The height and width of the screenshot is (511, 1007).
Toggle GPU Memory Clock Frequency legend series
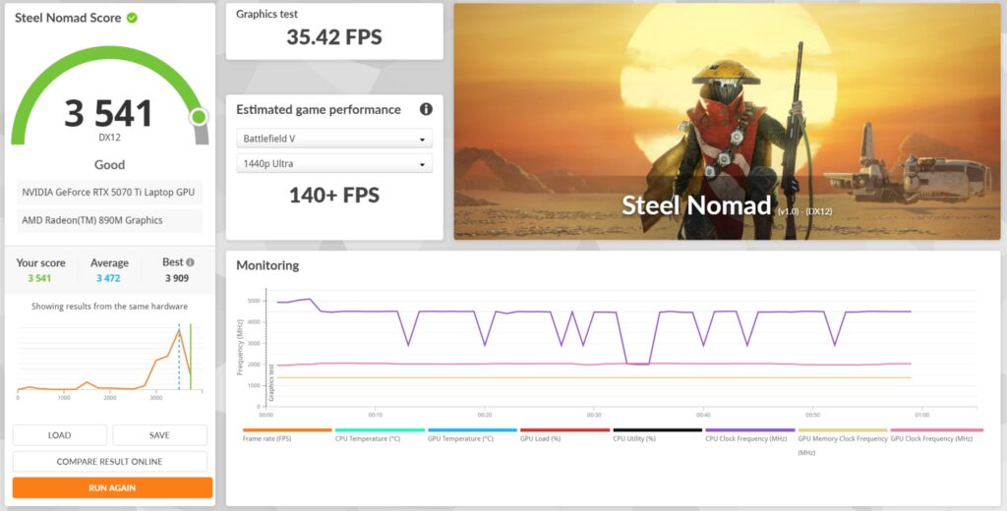tap(842, 441)
